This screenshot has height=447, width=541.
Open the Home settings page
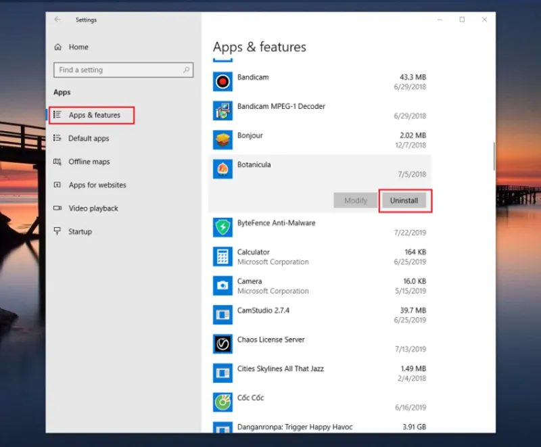pyautogui.click(x=78, y=47)
